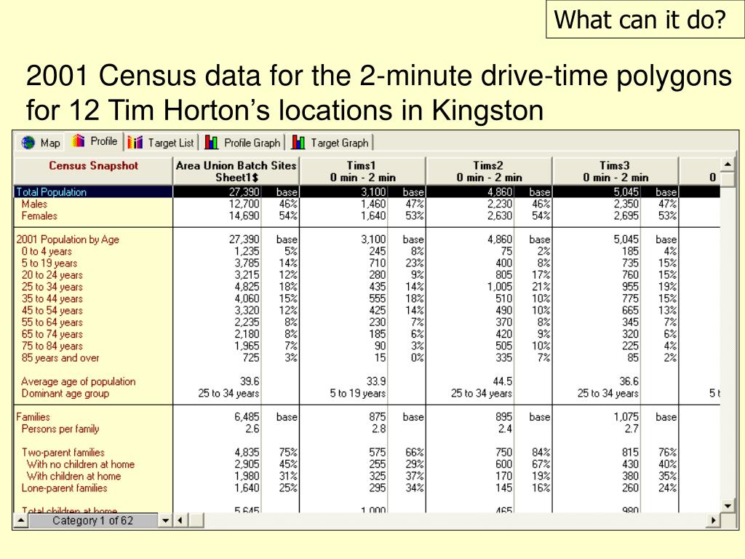Click the vertical scrollbar thumb
The width and height of the screenshot is (745, 559).
[x=728, y=180]
